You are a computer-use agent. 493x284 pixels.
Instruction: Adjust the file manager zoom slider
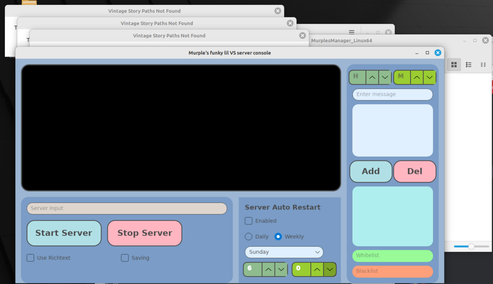[471, 246]
